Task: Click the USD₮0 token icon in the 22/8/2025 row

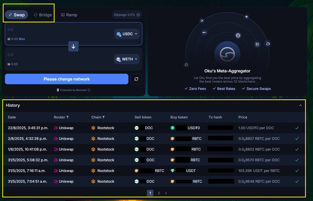Action: pos(172,128)
